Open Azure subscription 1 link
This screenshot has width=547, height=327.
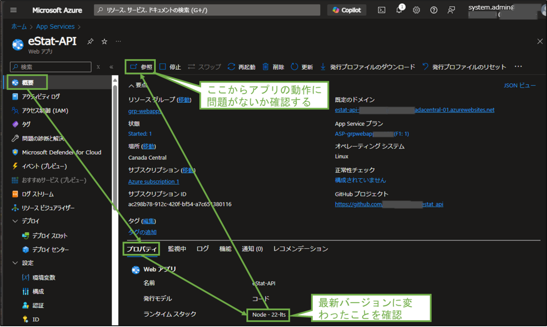(x=154, y=182)
